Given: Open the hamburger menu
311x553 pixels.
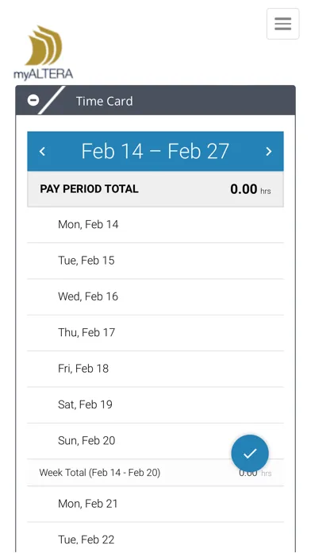Looking at the screenshot, I should [282, 24].
